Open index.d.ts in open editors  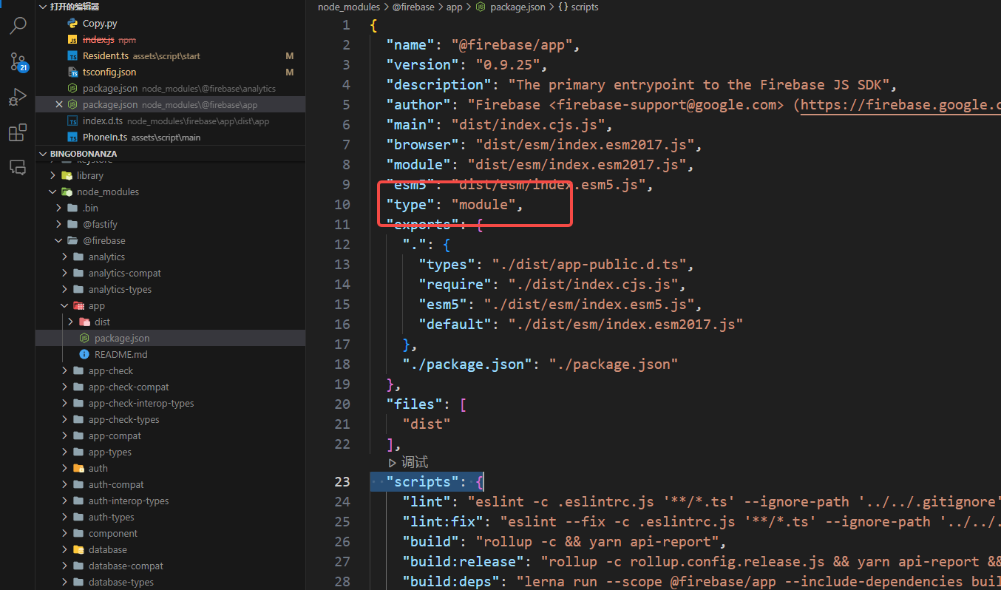170,121
